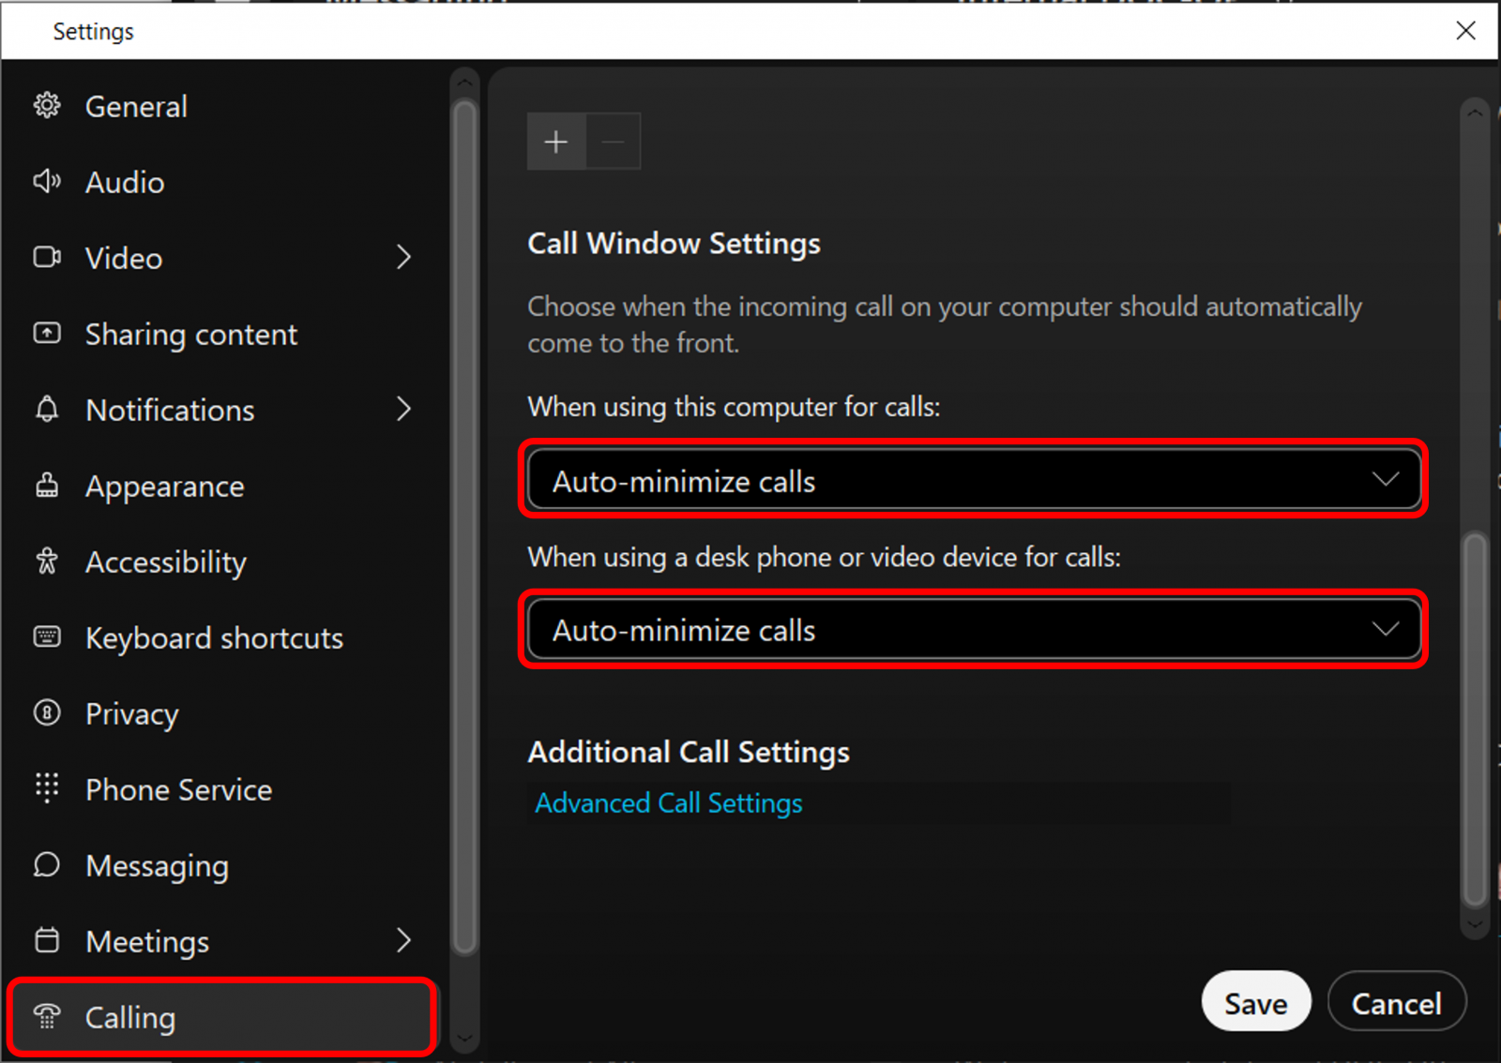Click the Appearance section icon
This screenshot has height=1063, width=1501.
click(46, 486)
